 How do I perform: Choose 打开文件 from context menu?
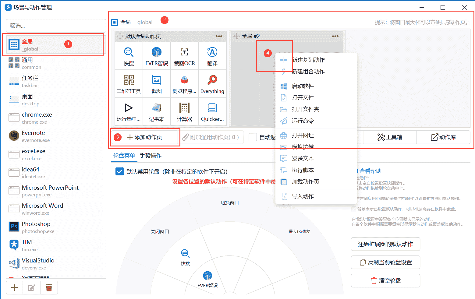(x=316, y=98)
